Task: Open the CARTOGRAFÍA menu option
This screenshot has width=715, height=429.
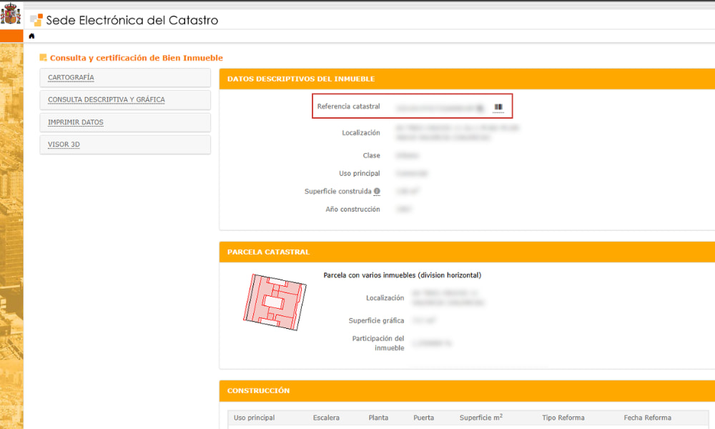Action: tap(71, 77)
